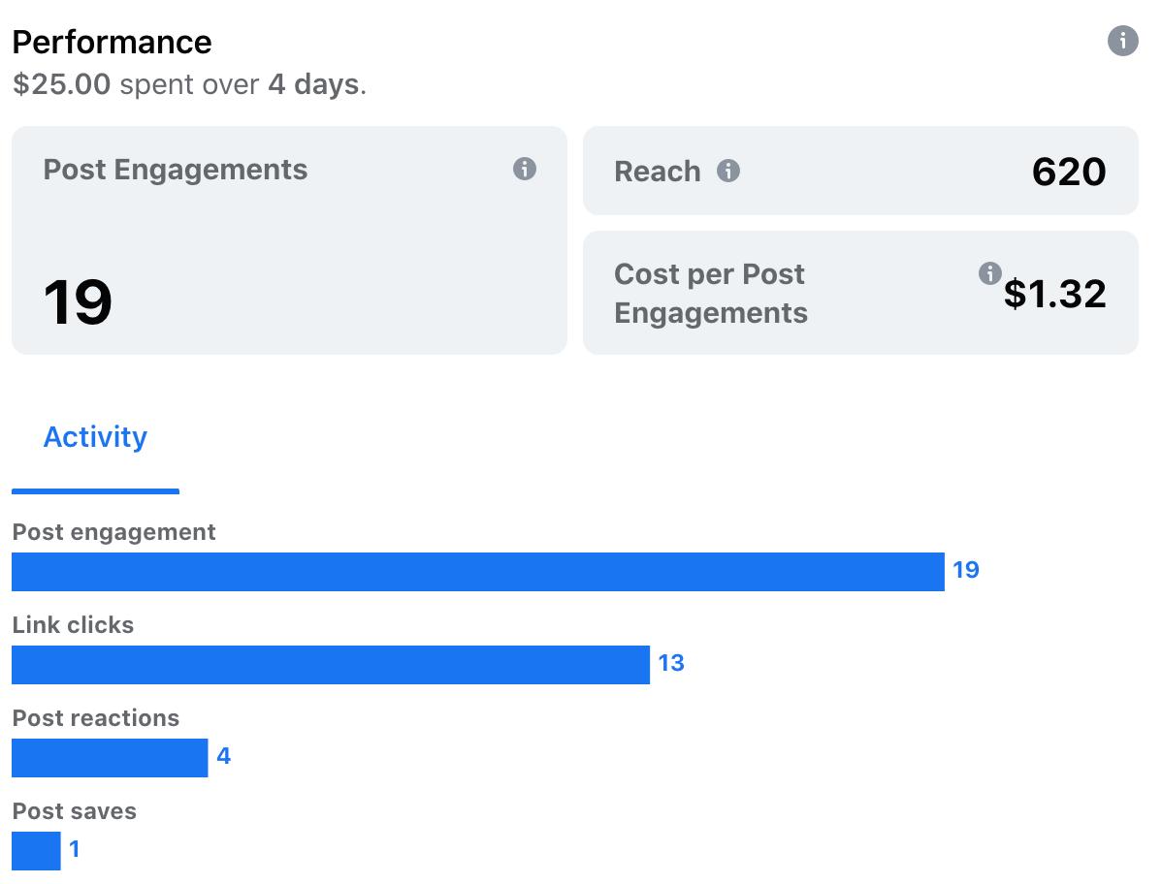Click the info icon beside Reach
1162x884 pixels.
(728, 171)
